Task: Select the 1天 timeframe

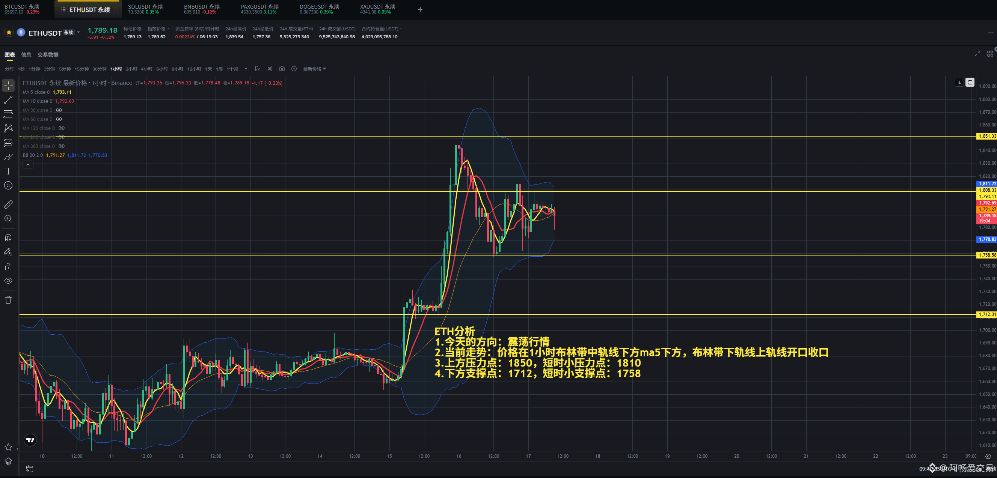Action: point(209,69)
